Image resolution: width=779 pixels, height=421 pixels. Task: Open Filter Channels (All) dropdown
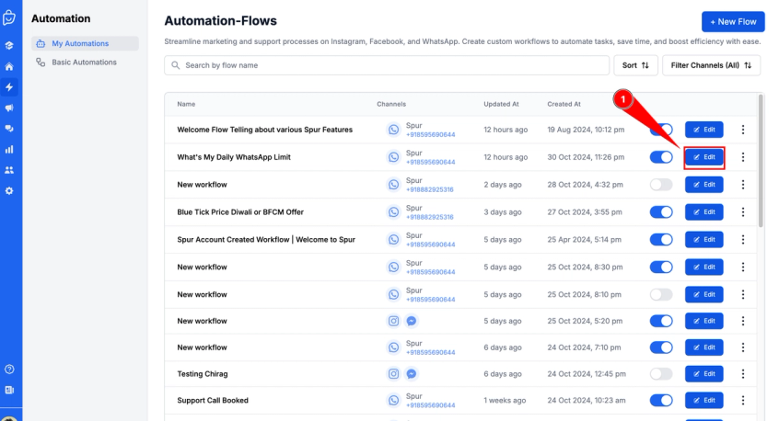pyautogui.click(x=711, y=65)
